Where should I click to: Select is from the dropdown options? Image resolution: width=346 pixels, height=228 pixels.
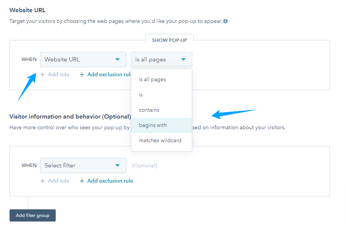pos(140,95)
